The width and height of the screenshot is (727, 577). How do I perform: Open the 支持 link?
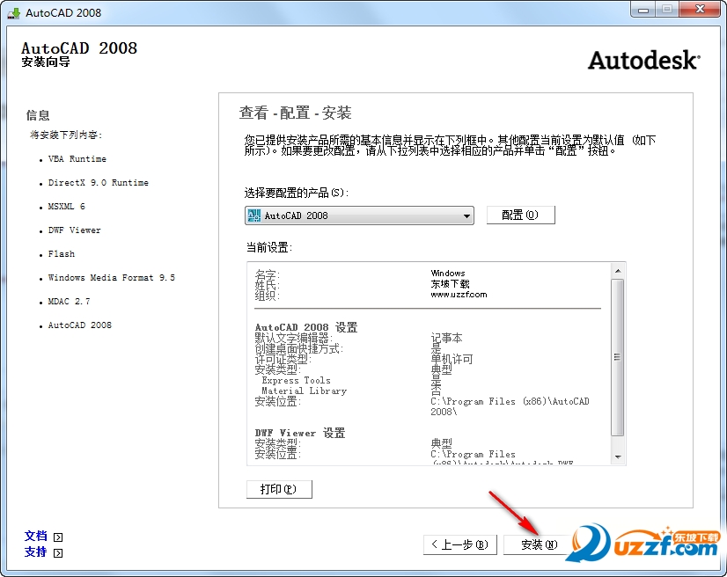pos(36,552)
